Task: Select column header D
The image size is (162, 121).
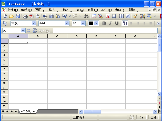Action: 77,36
